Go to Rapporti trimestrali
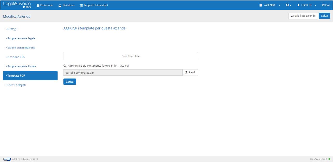Image resolution: width=333 pixels, height=162 pixels. coord(94,5)
